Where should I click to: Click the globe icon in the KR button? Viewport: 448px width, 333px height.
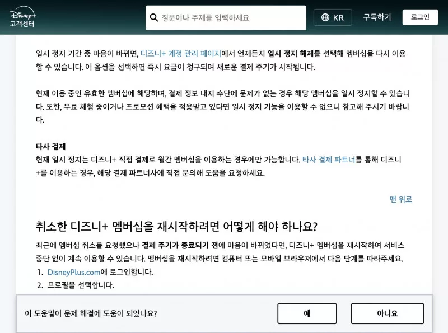tap(325, 17)
